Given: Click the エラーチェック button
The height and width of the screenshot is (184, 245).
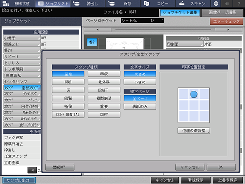Looking at the screenshot, I should point(227,21).
